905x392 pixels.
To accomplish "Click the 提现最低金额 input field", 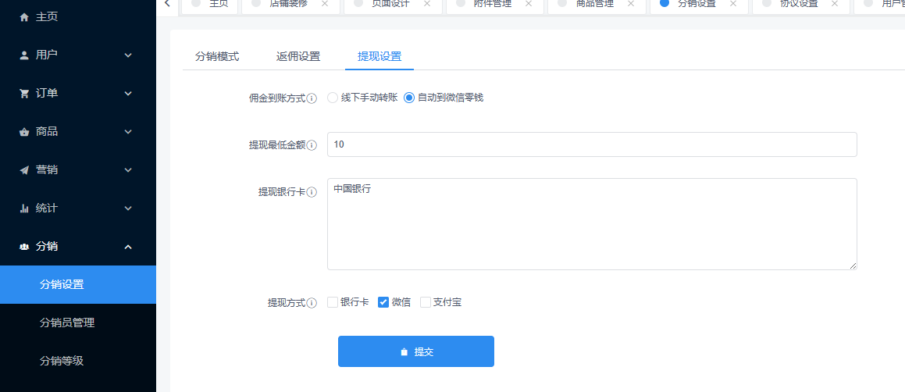I will (591, 144).
